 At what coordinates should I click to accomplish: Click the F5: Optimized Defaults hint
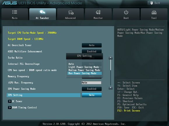click(132, 104)
